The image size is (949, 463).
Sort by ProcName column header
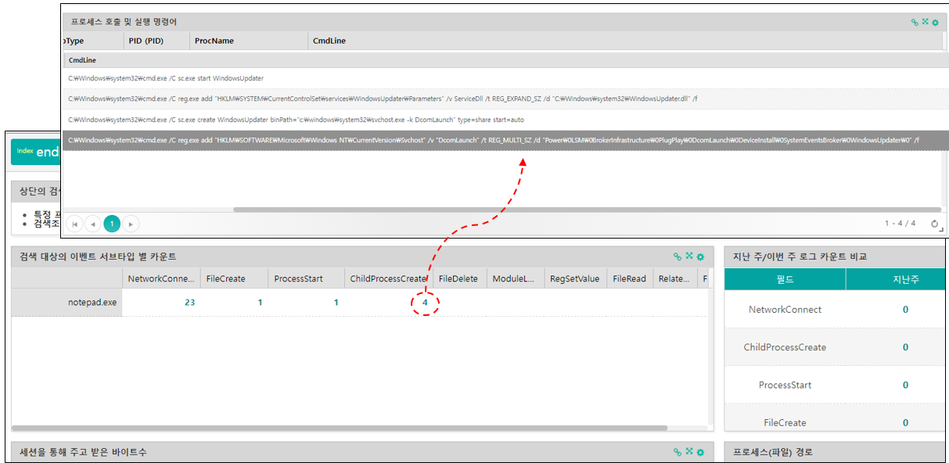pyautogui.click(x=214, y=41)
